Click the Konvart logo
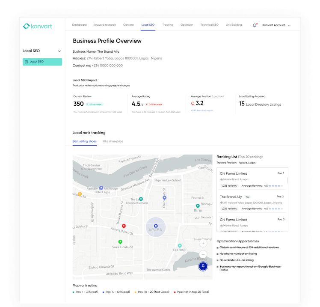This screenshot has height=307, width=320. point(37,26)
